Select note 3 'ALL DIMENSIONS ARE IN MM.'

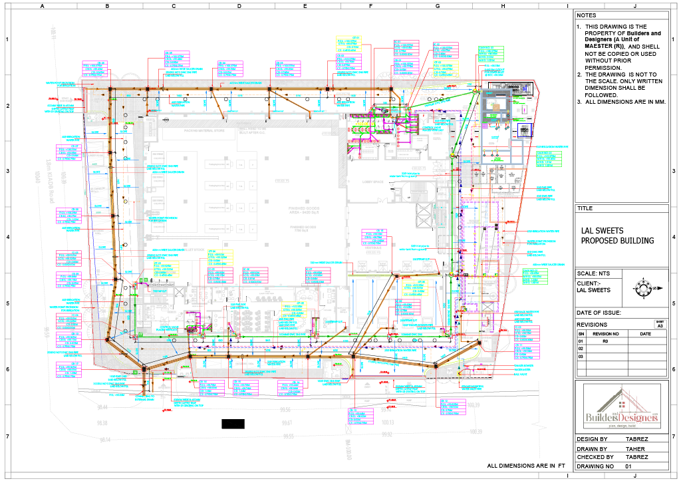tap(621, 102)
